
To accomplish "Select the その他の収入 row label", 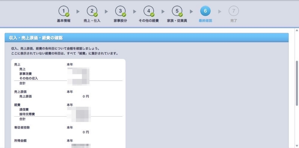I will (x=28, y=78).
